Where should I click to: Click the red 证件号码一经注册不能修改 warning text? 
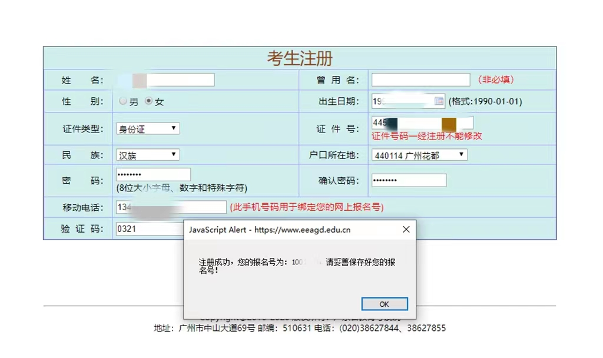tap(426, 136)
